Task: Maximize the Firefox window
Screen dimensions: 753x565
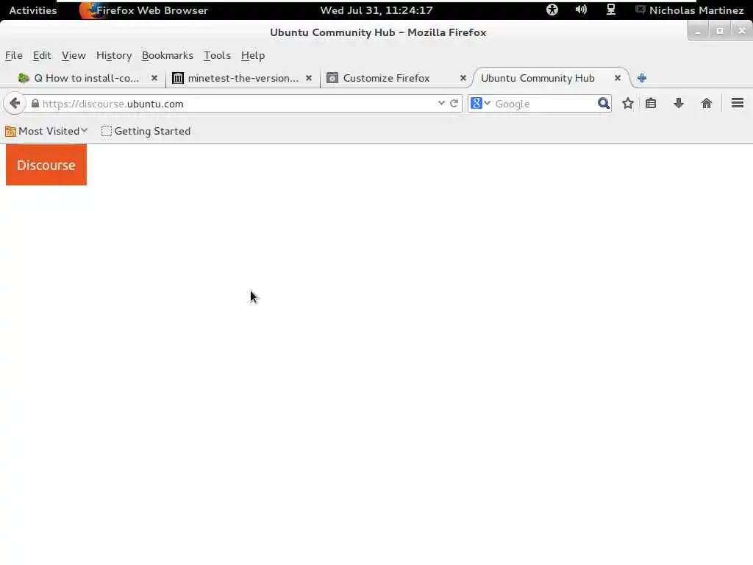Action: click(720, 32)
